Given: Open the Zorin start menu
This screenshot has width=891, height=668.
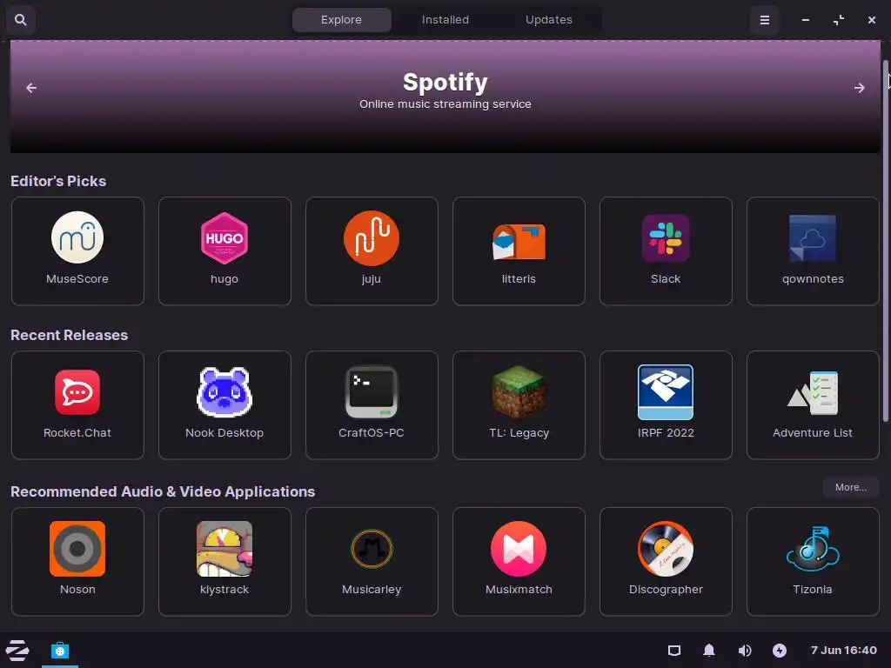Looking at the screenshot, I should pyautogui.click(x=17, y=651).
